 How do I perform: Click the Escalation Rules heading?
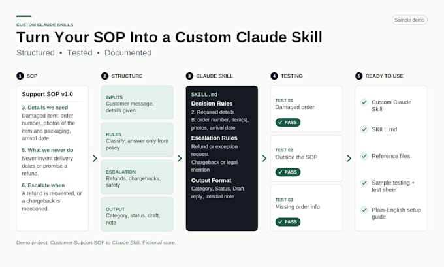[x=214, y=138]
